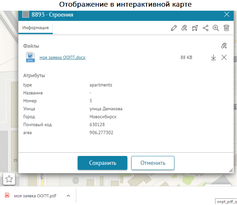Click the star favorites button on map

9,179
